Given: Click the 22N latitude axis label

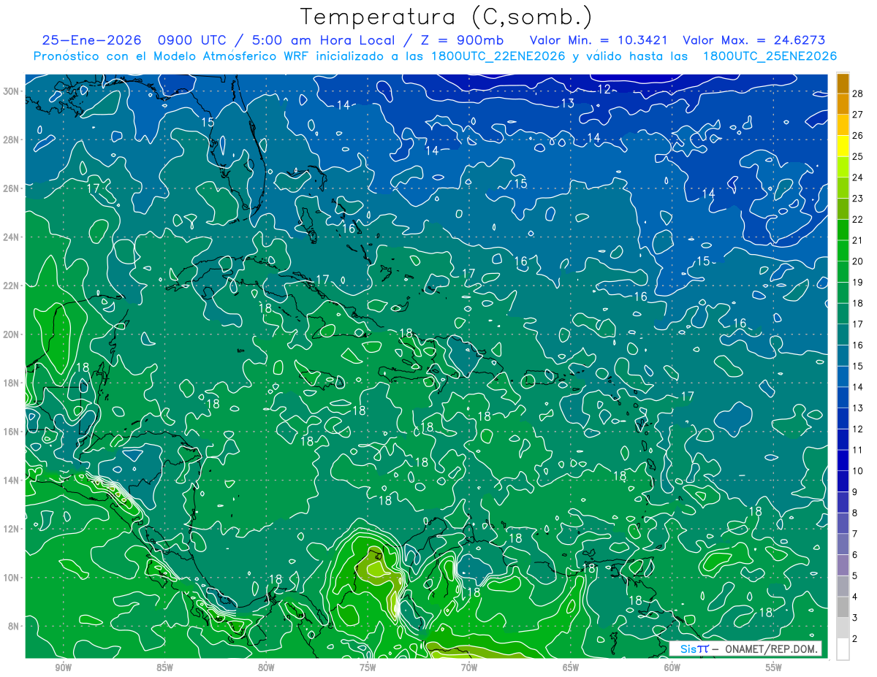Looking at the screenshot, I should (x=12, y=286).
